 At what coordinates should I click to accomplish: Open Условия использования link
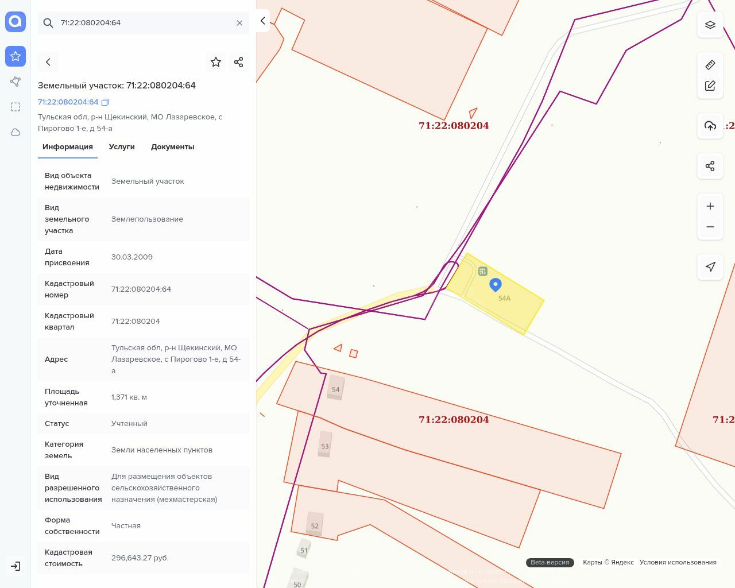678,562
